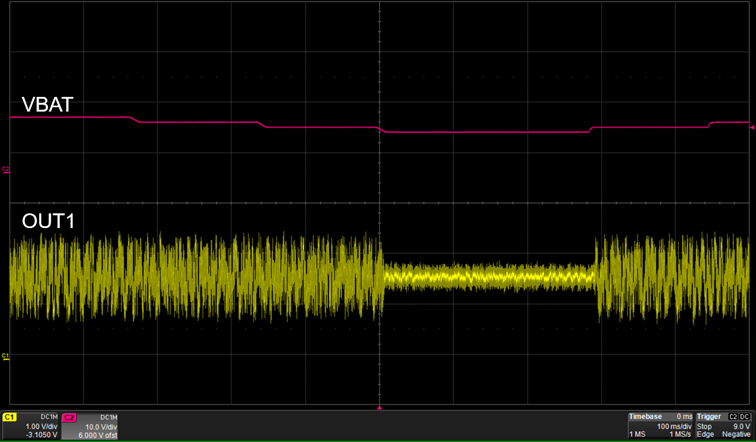This screenshot has height=442, width=756.
Task: Click the VBAT trace label
Action: pyautogui.click(x=47, y=105)
